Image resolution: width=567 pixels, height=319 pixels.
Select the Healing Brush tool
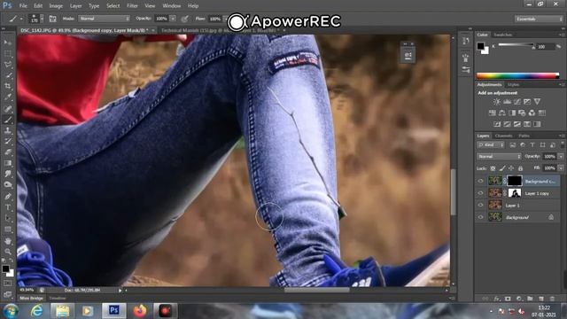(8, 108)
